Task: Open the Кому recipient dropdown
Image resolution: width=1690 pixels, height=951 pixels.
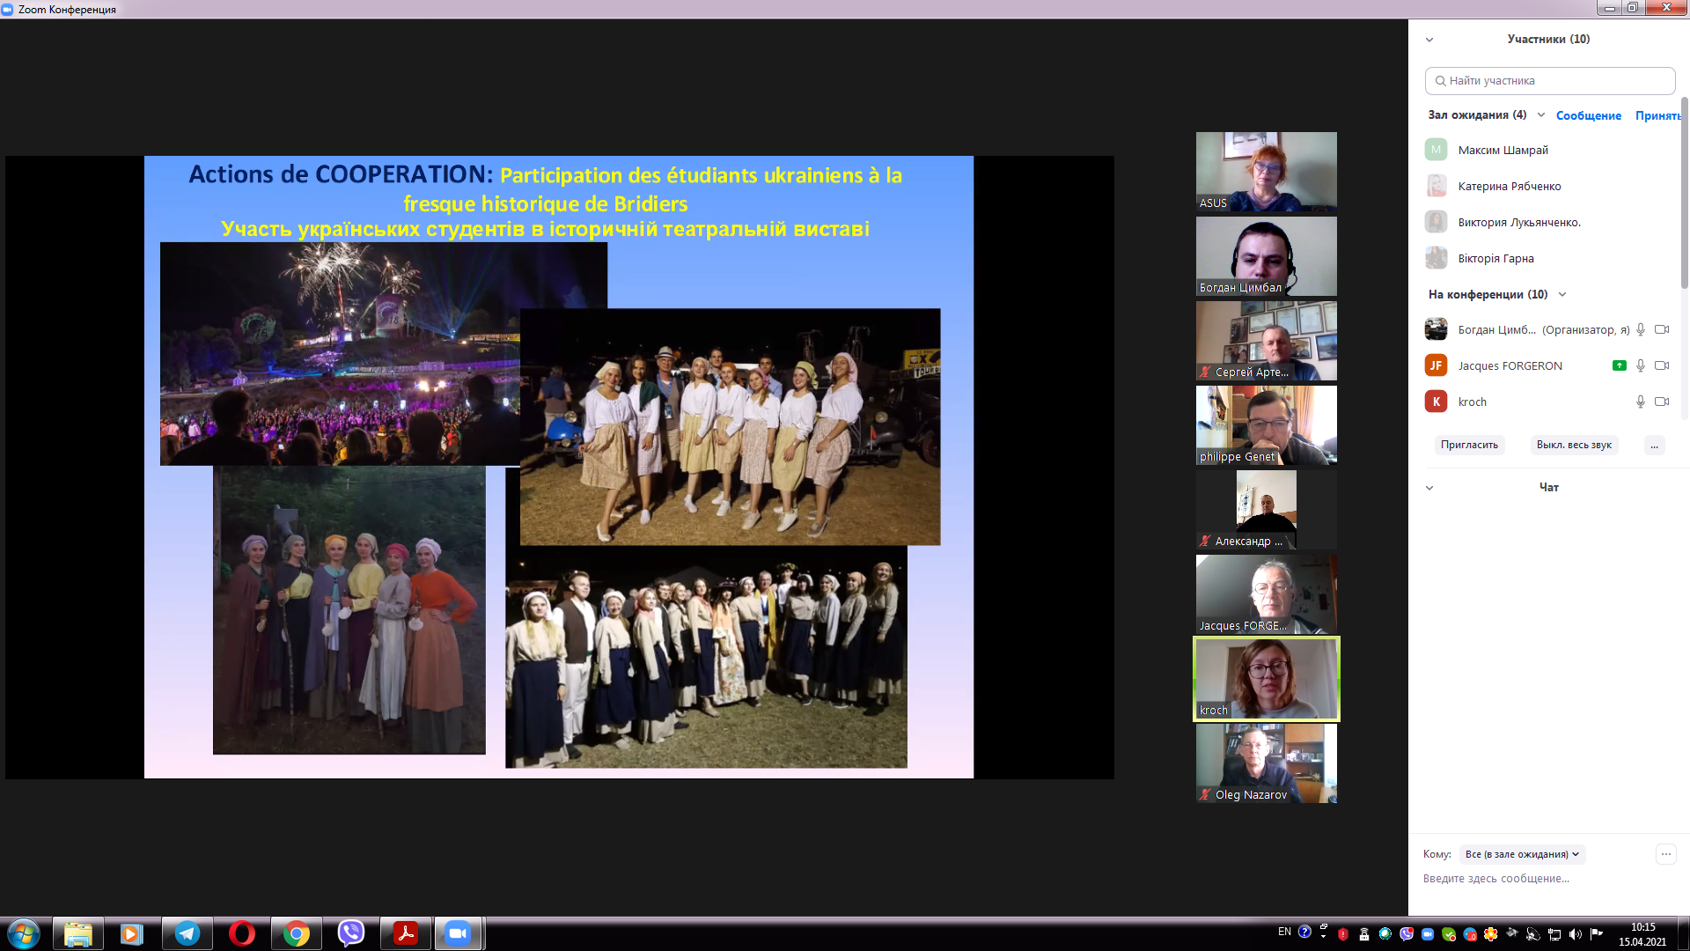Action: click(1522, 854)
